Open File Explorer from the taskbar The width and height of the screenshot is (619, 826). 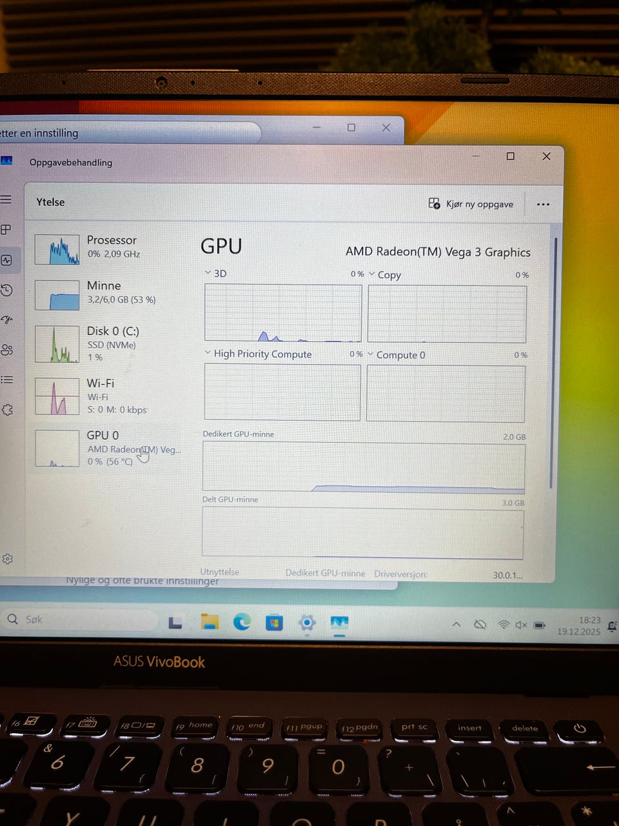(210, 622)
